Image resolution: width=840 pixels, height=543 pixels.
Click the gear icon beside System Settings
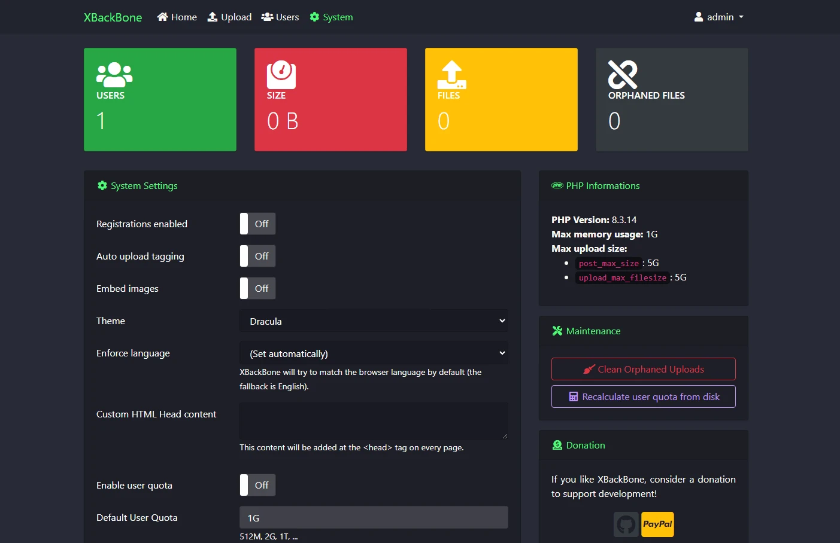[x=102, y=186]
